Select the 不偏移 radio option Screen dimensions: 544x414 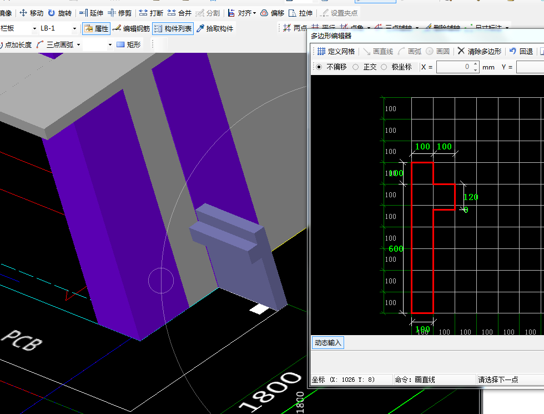click(x=319, y=67)
